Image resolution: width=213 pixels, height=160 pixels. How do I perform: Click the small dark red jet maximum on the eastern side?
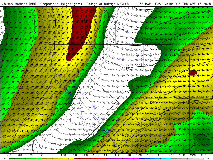point(192,73)
